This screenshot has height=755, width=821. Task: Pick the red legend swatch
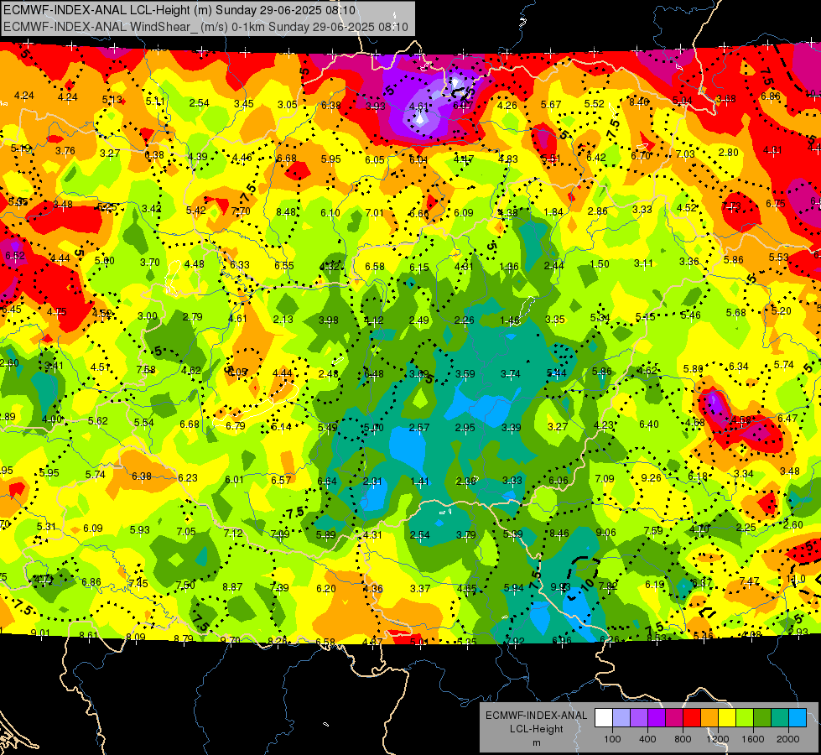[692, 718]
